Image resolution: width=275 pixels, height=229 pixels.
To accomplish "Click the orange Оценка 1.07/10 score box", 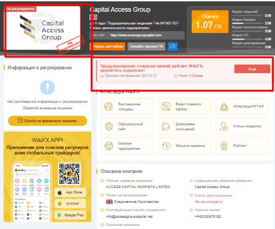I will pos(210,22).
